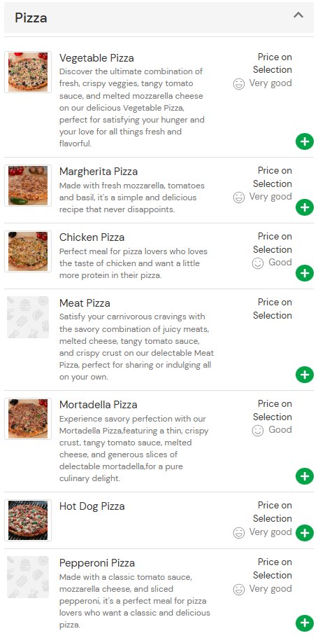
Task: Click Chicken Pizza item name
Action: (92, 237)
